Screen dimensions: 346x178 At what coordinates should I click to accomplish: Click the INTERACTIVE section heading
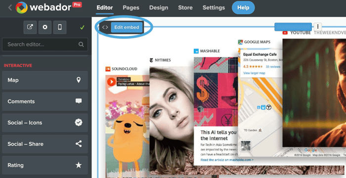tap(18, 65)
